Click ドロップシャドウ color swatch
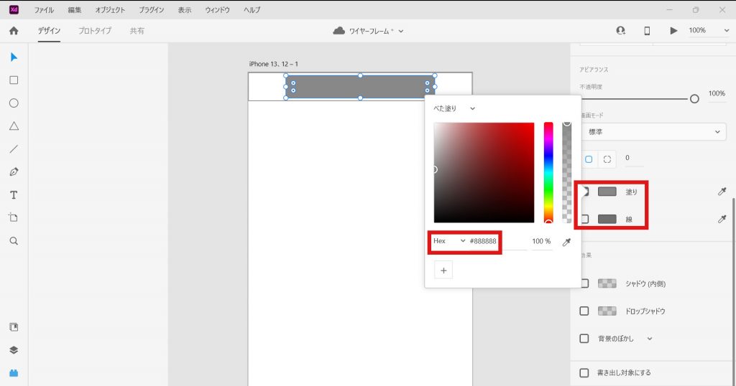The image size is (736, 386). click(607, 311)
